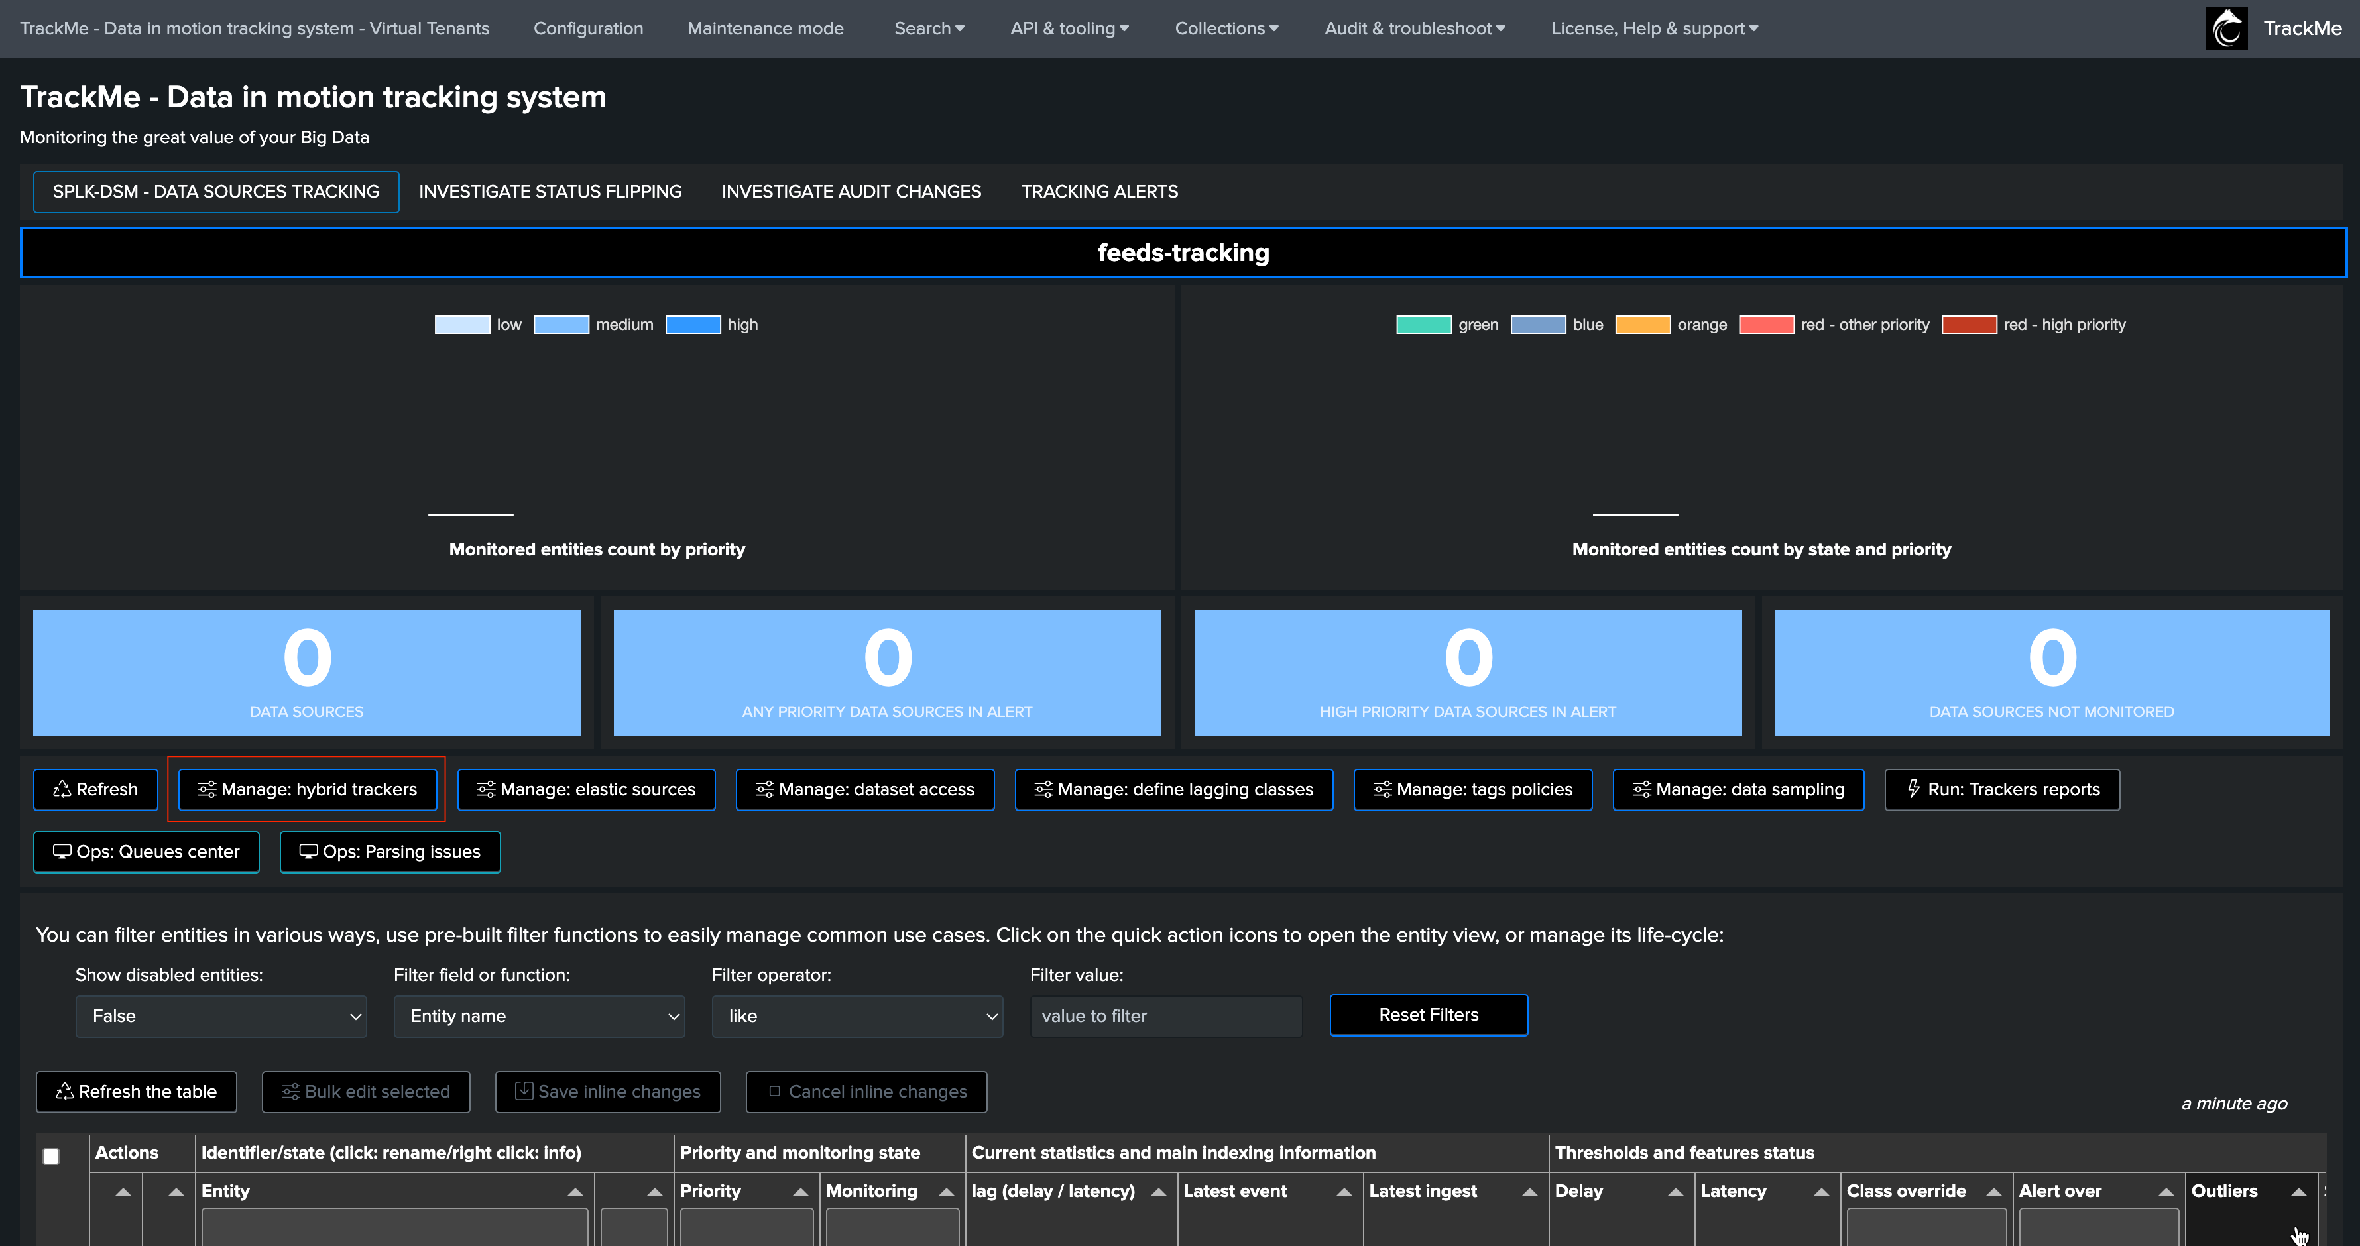Screen dimensions: 2360x1246
Task: Click monitor icon on Ops: Queues center
Action: (x=62, y=851)
